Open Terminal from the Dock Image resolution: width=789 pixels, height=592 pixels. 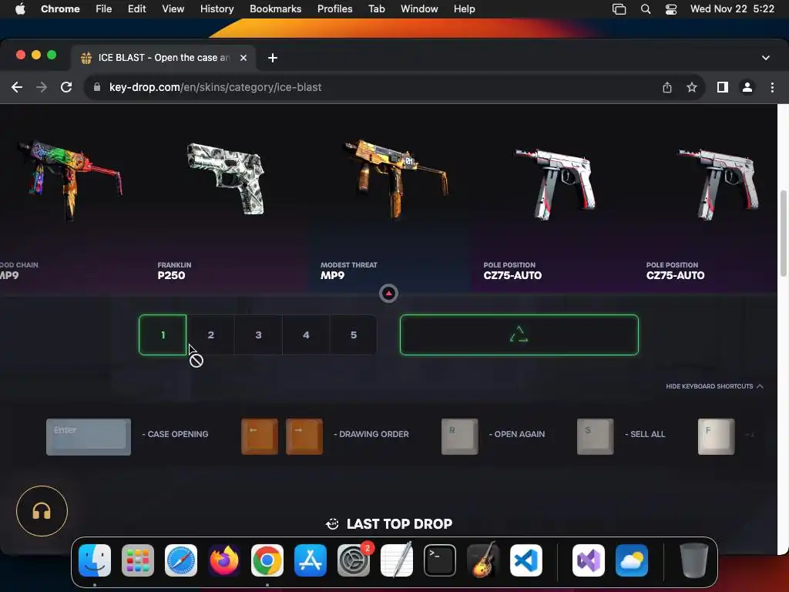click(440, 560)
